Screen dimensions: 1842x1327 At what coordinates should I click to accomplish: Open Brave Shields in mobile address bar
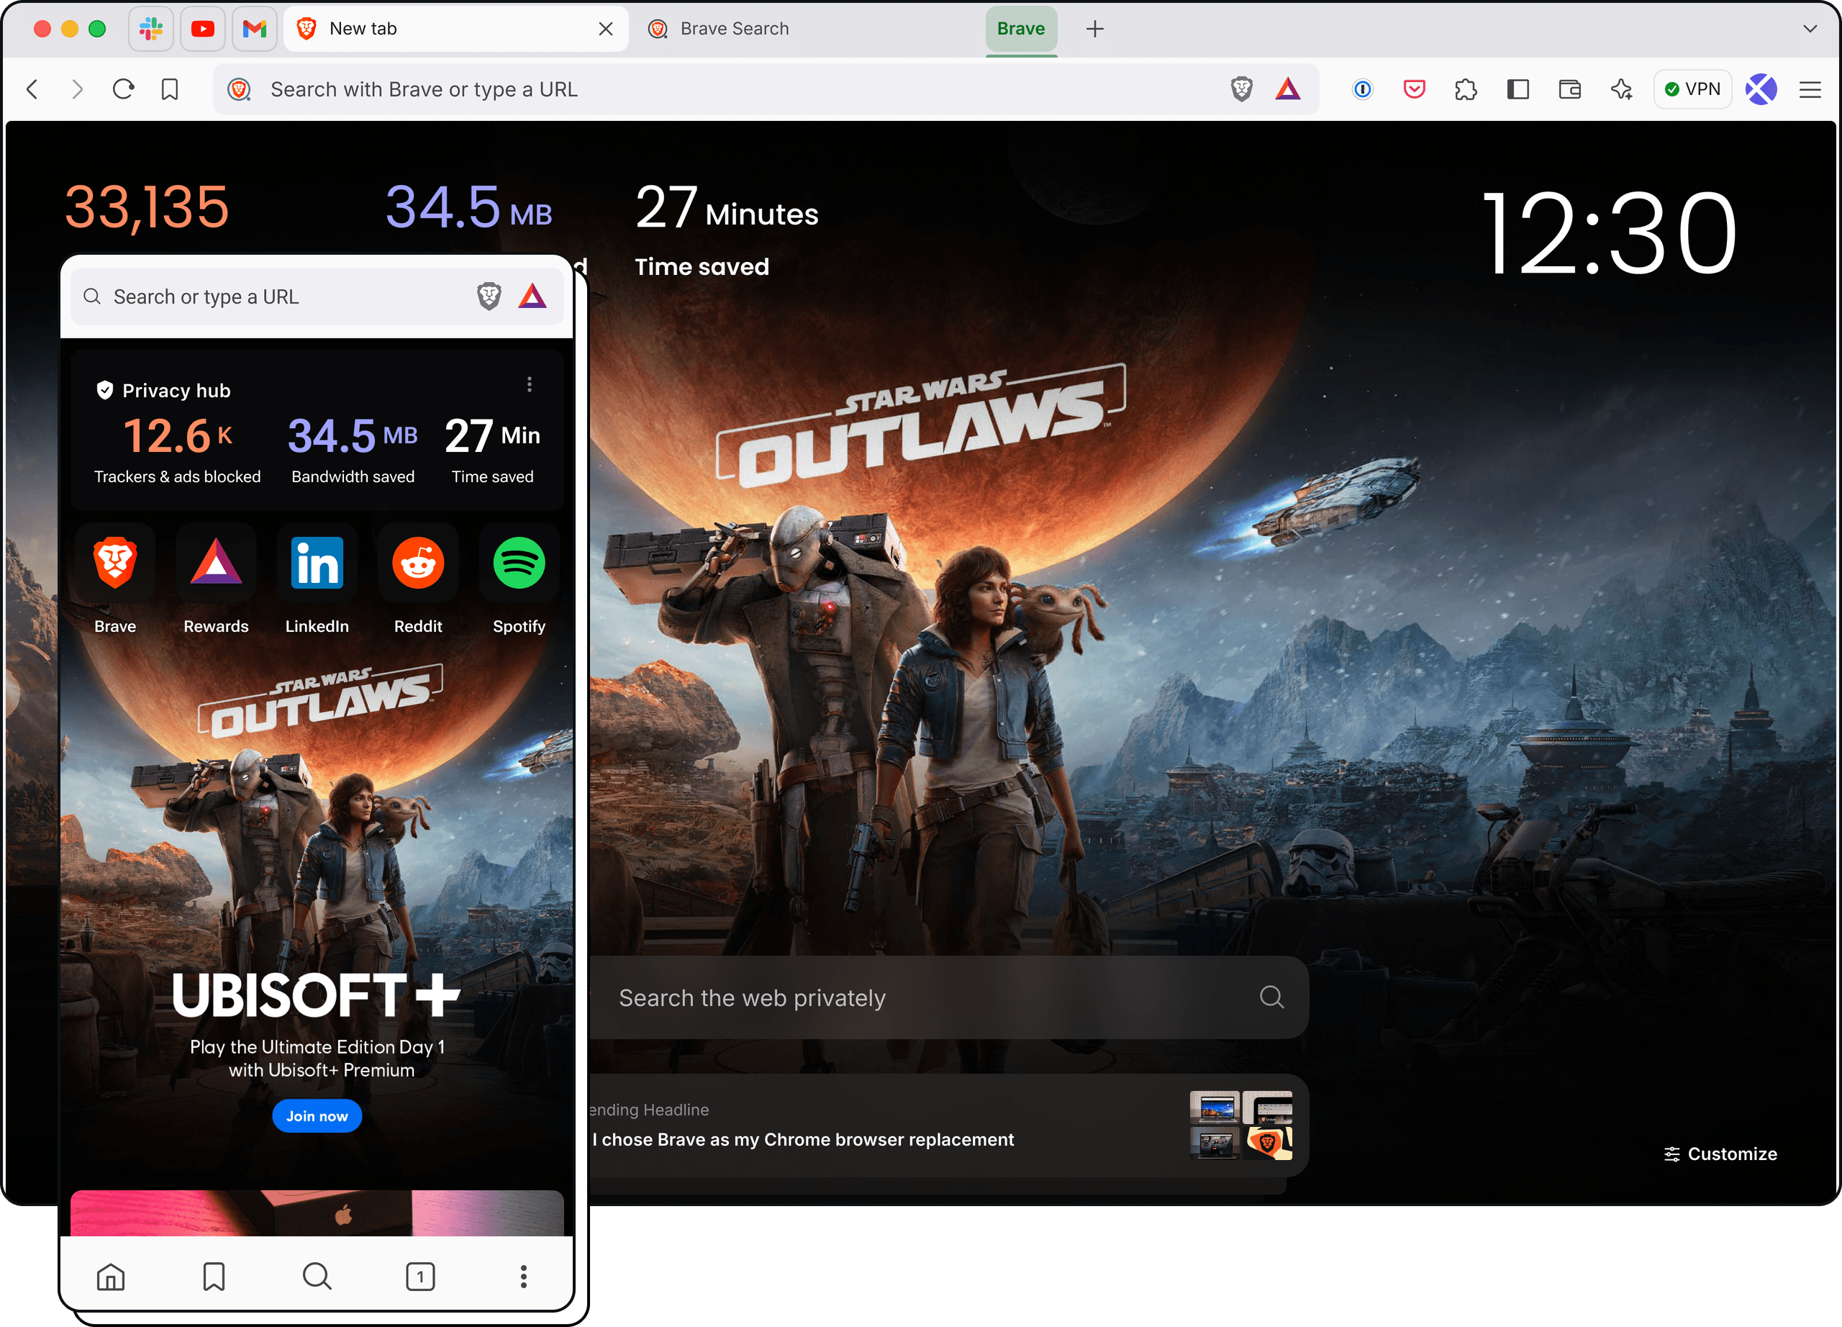coord(489,297)
